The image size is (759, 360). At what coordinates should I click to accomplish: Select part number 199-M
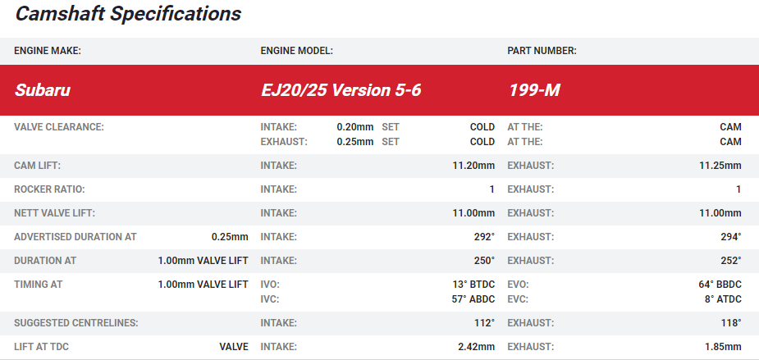[x=533, y=90]
